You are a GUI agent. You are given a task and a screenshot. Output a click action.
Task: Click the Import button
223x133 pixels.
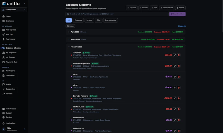tap(180, 8)
